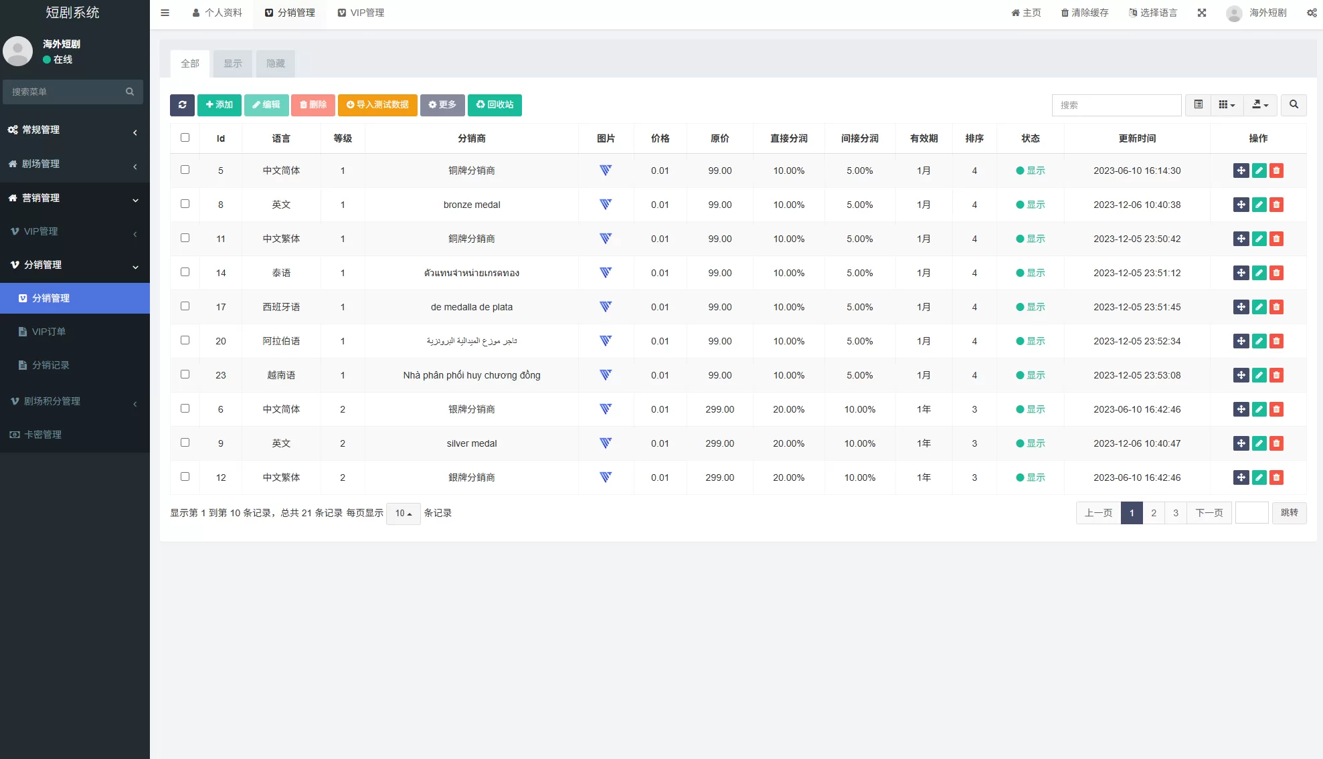1323x759 pixels.
Task: Open the VIP管理 top tab
Action: 361,13
